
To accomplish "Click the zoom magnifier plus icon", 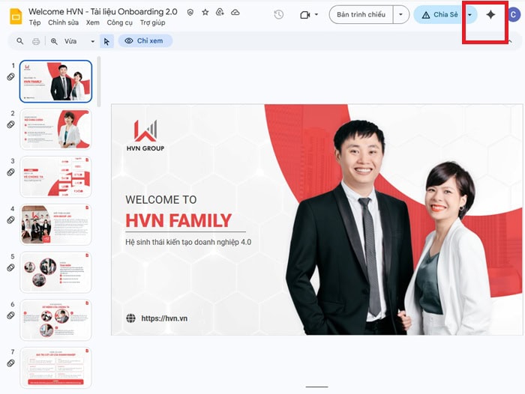I will point(54,41).
